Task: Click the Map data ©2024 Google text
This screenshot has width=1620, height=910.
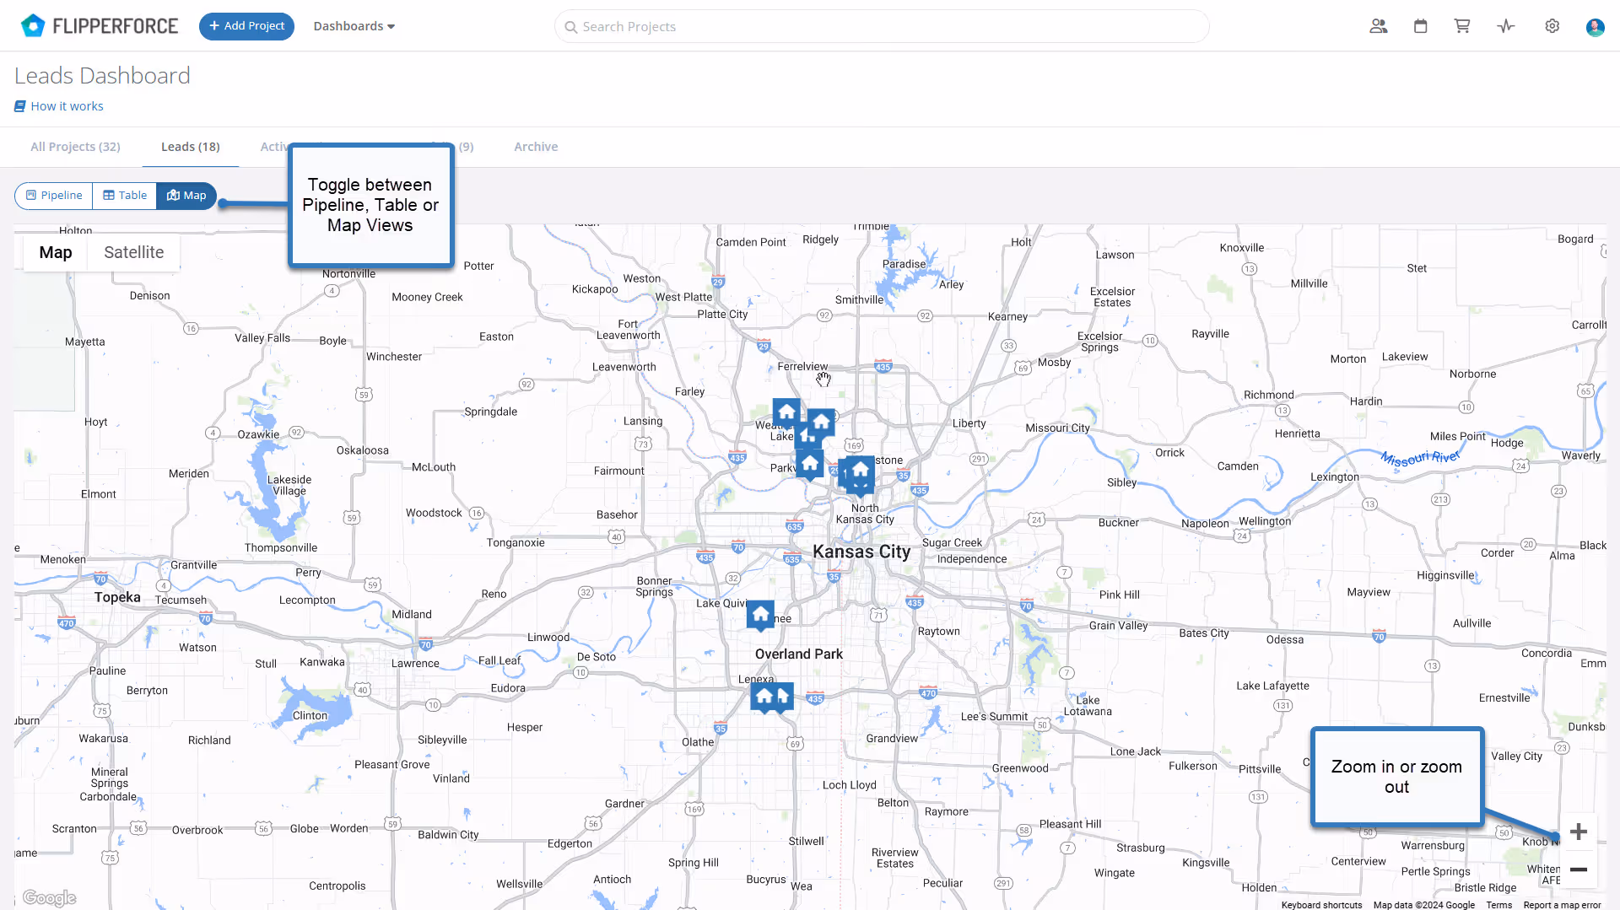Action: coord(1424,905)
